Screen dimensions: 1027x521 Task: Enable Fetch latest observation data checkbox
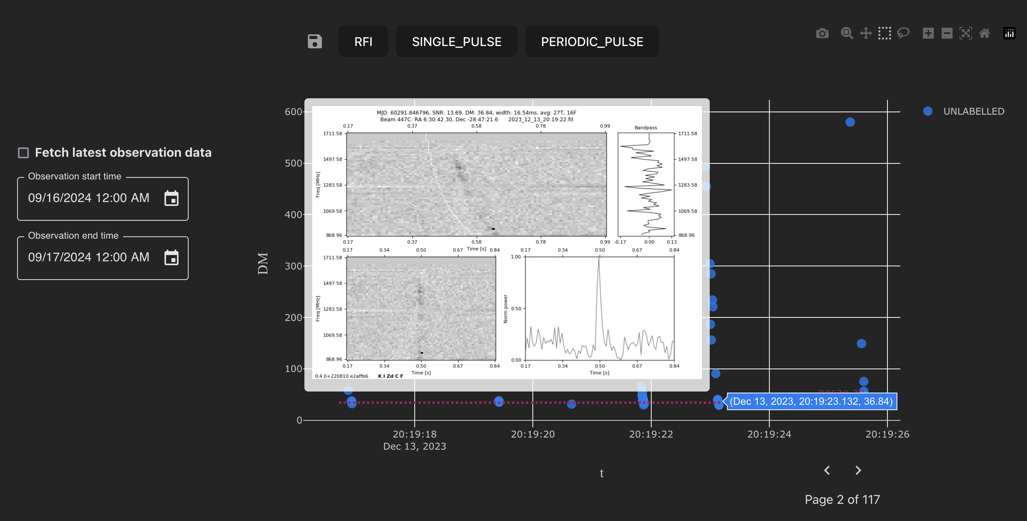coord(23,153)
